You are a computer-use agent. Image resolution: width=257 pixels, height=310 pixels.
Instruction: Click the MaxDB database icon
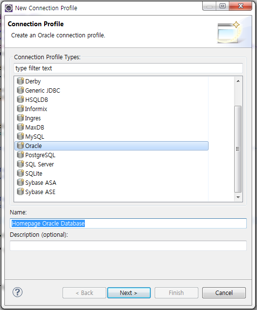[x=20, y=127]
